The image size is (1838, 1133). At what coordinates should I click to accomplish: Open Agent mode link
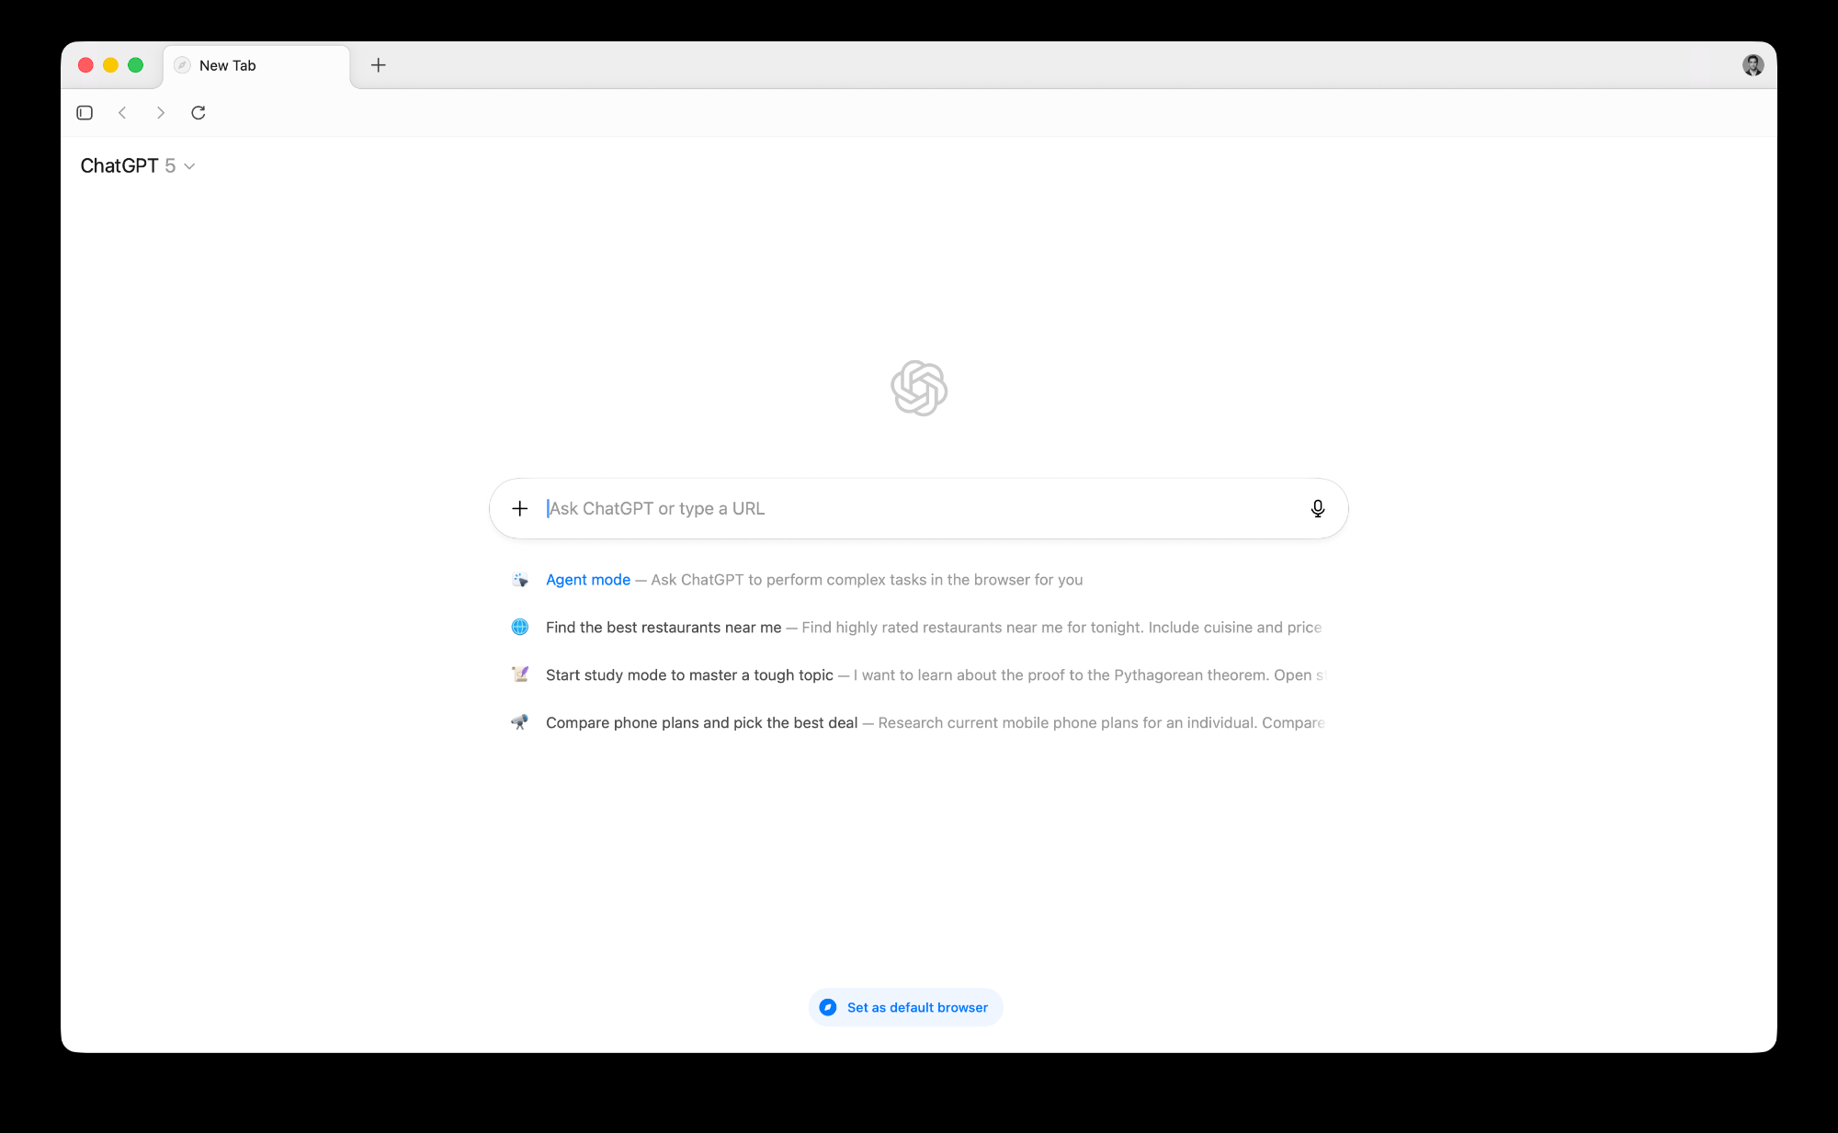point(588,580)
